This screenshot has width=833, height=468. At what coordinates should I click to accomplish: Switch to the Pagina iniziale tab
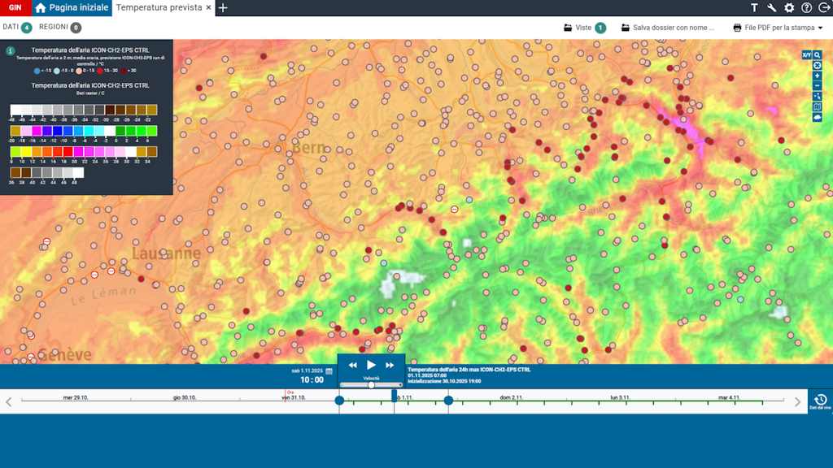[71, 8]
